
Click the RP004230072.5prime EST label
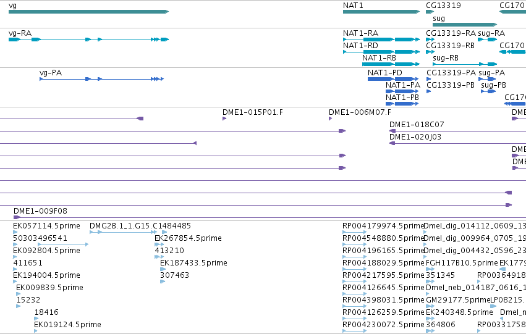383,325
